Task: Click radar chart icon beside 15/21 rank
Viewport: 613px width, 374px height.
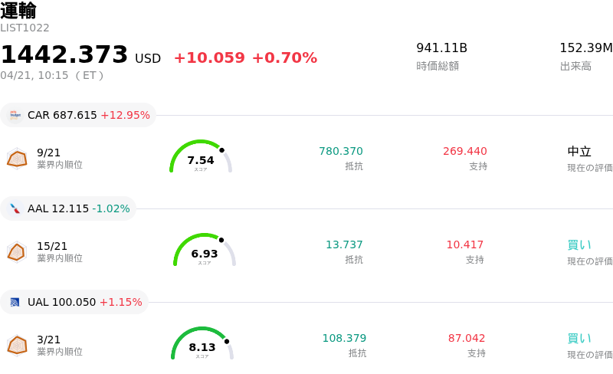Action: 17,251
